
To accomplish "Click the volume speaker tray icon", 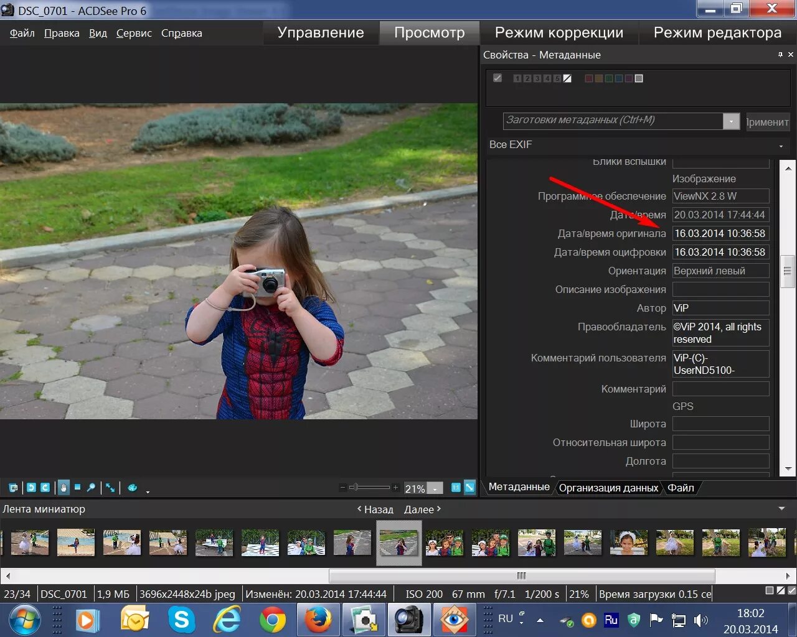I will point(701,620).
